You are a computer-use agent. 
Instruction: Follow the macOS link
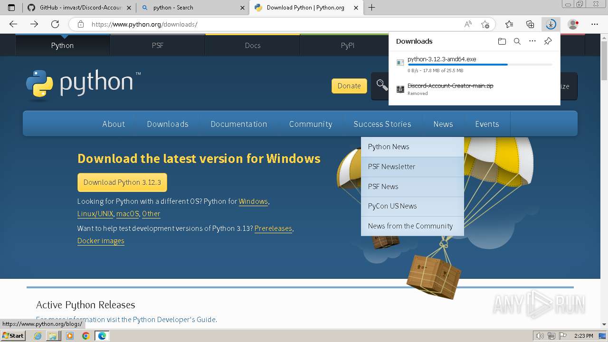[128, 214]
